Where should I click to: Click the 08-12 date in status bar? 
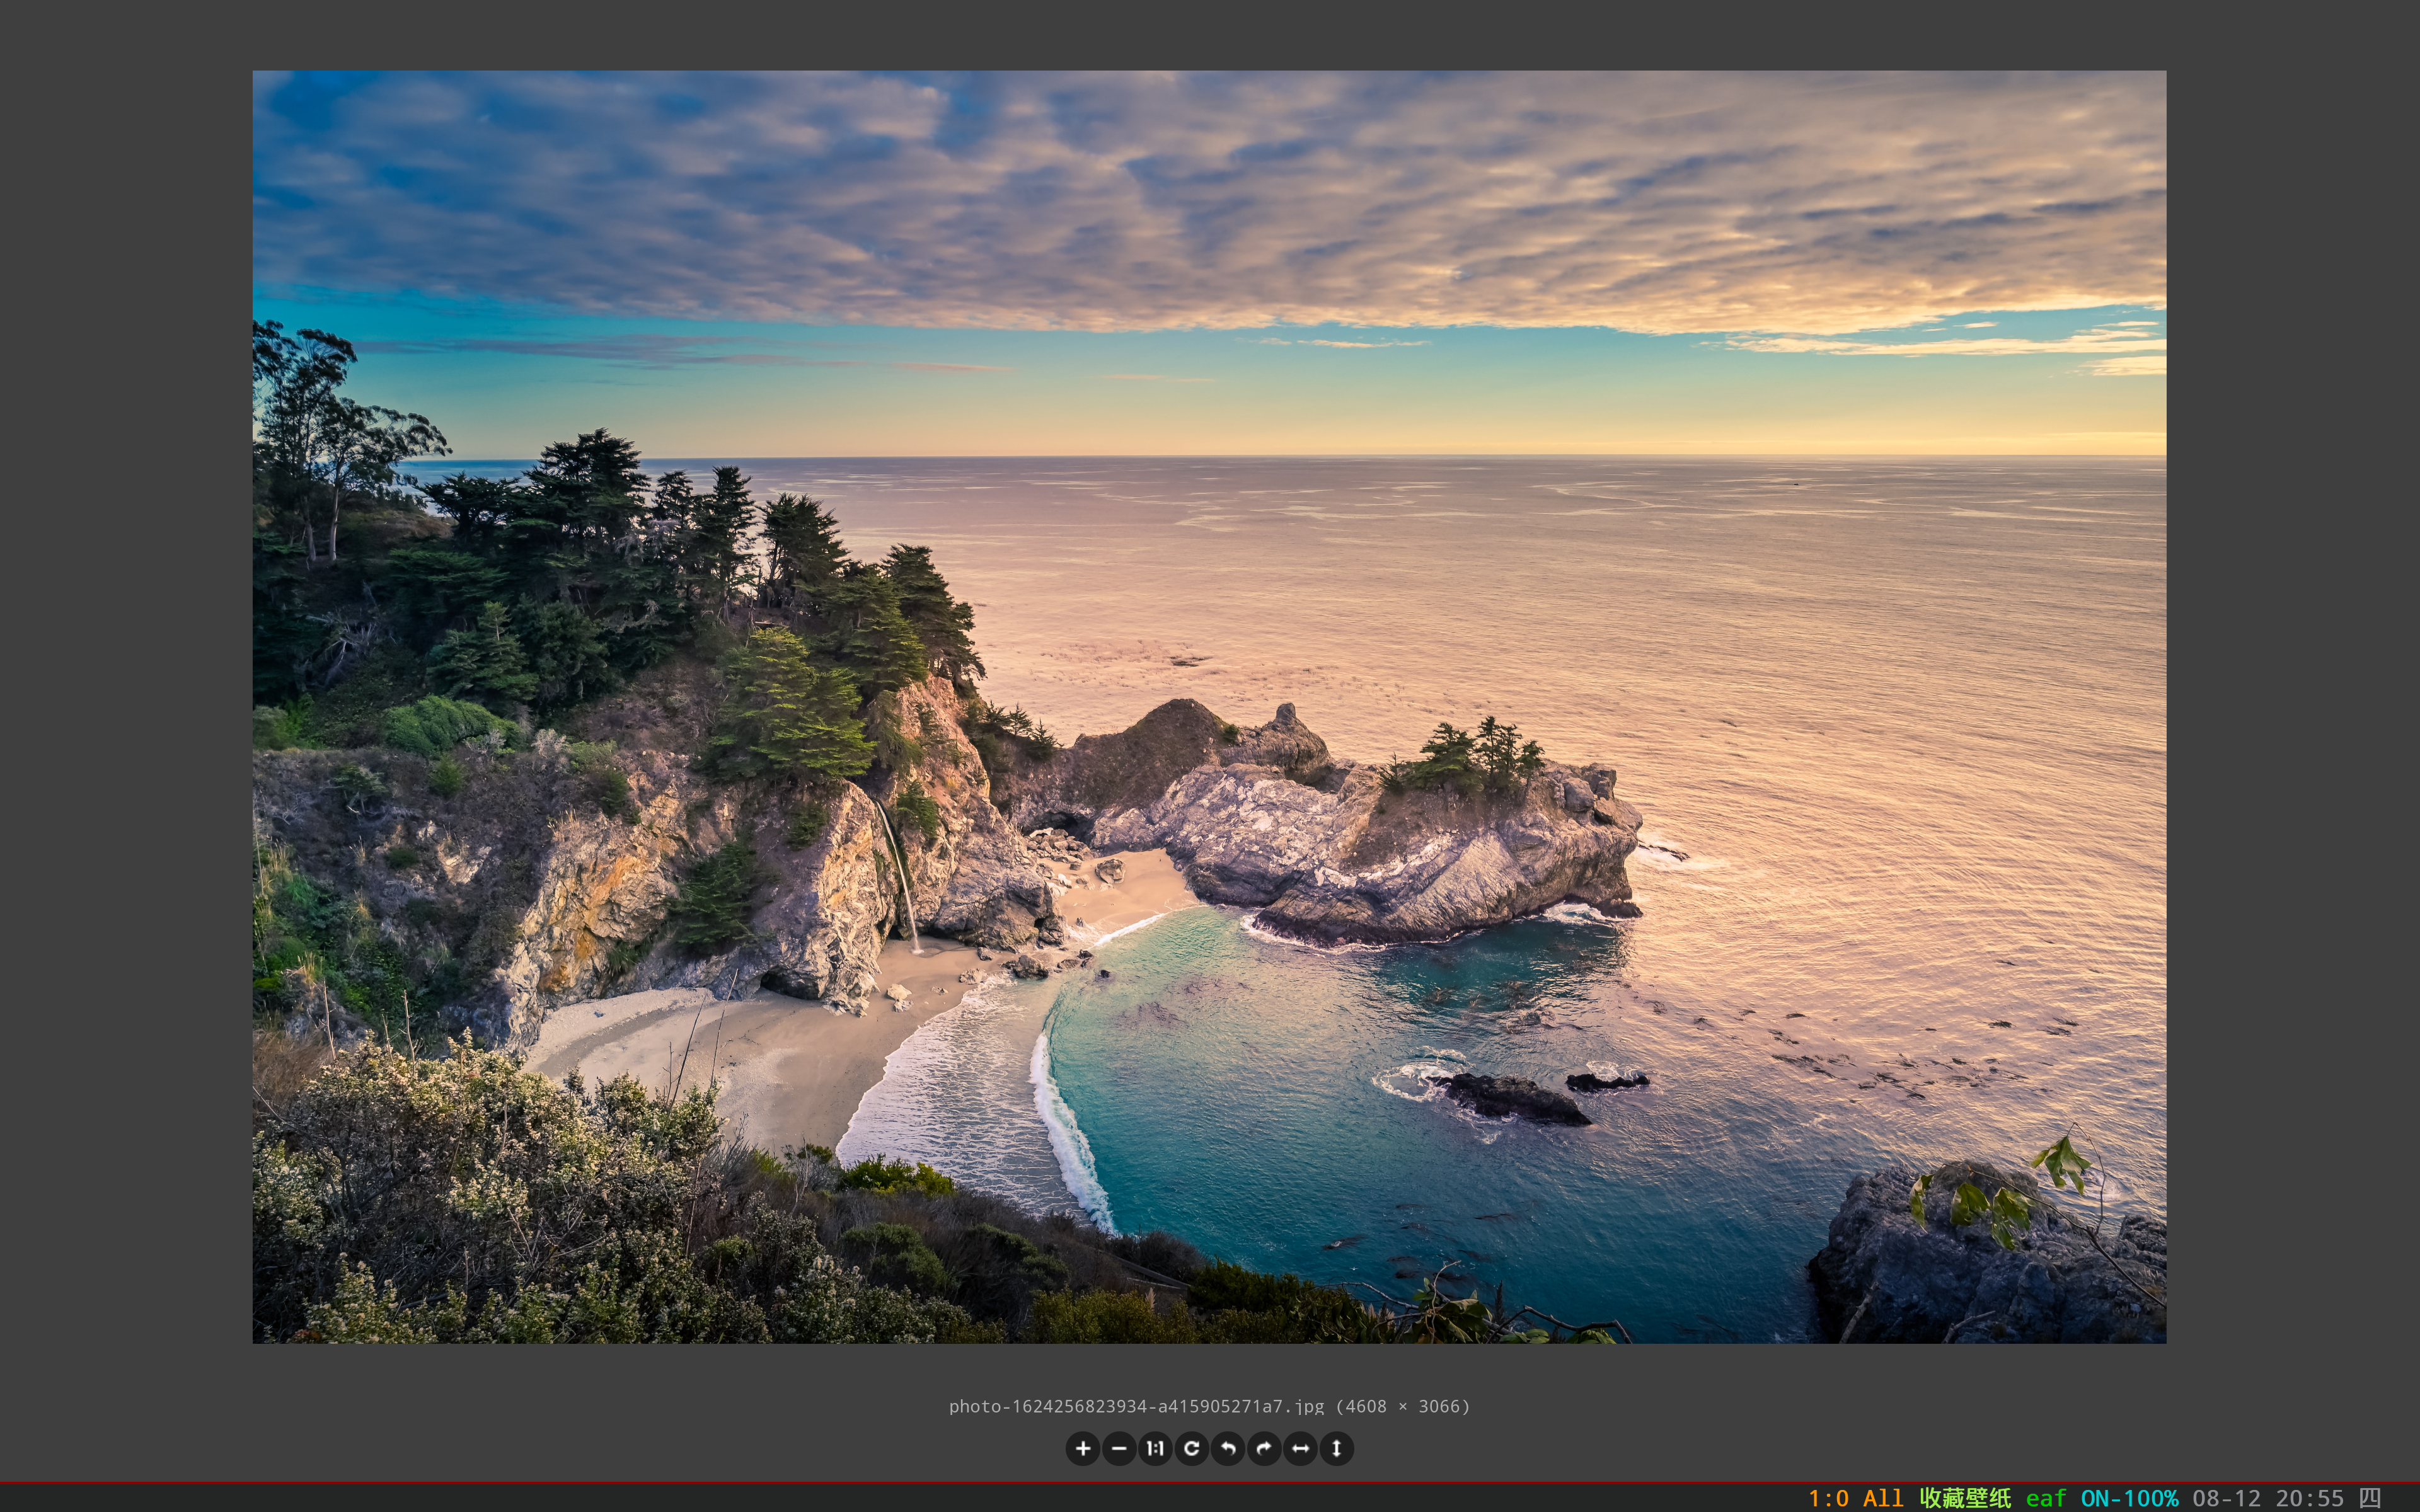point(2226,1498)
